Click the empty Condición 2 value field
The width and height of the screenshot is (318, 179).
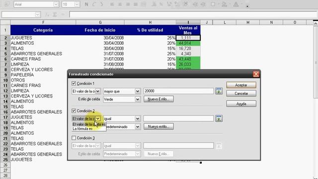178,118
